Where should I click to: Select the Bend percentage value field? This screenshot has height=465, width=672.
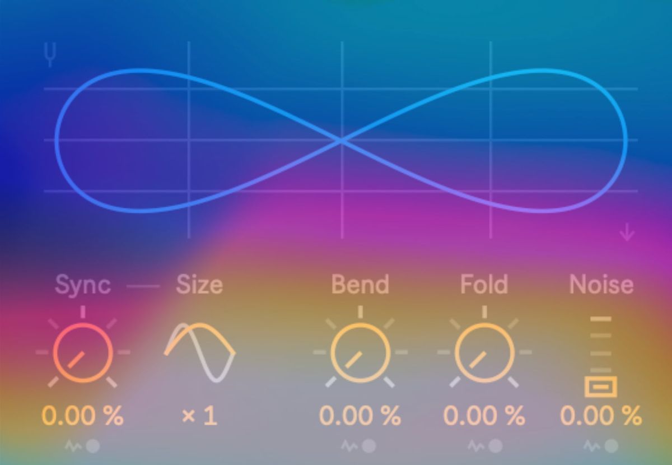click(x=360, y=416)
